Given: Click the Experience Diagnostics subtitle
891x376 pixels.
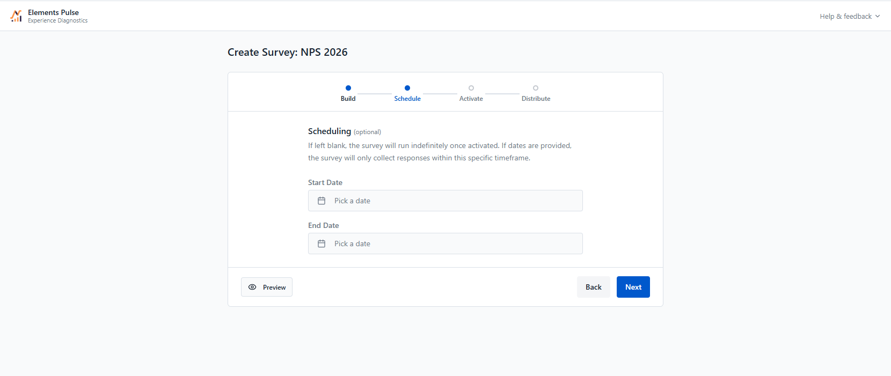Looking at the screenshot, I should (57, 20).
